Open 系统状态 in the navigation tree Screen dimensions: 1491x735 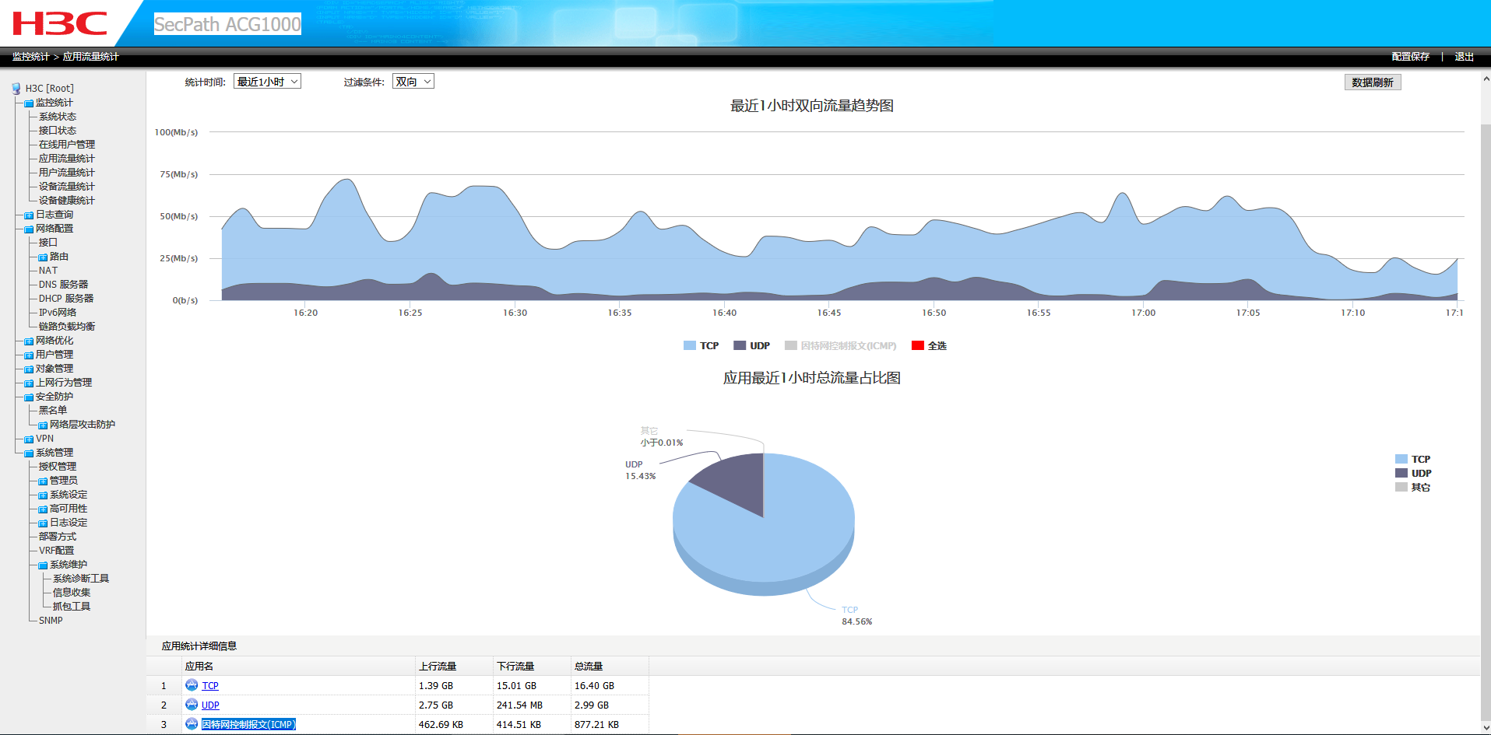58,117
